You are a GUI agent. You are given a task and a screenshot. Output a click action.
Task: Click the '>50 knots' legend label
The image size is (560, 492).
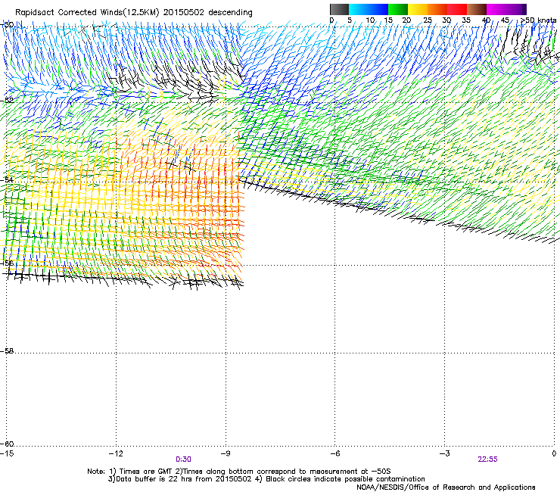pyautogui.click(x=539, y=20)
